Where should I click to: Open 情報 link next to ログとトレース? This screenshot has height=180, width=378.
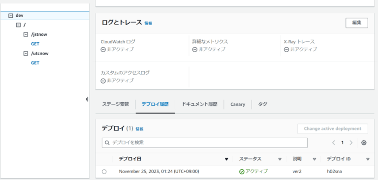[148, 24]
